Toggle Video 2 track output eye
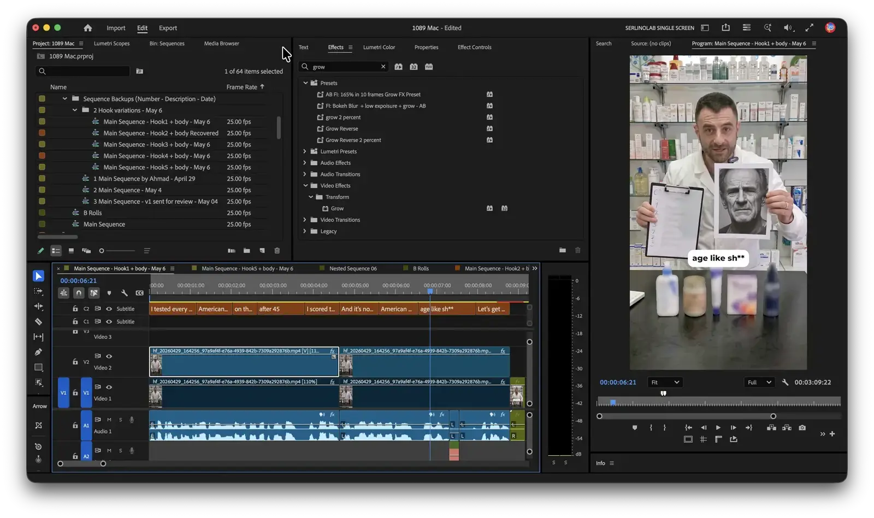This screenshot has height=518, width=874. pos(109,356)
